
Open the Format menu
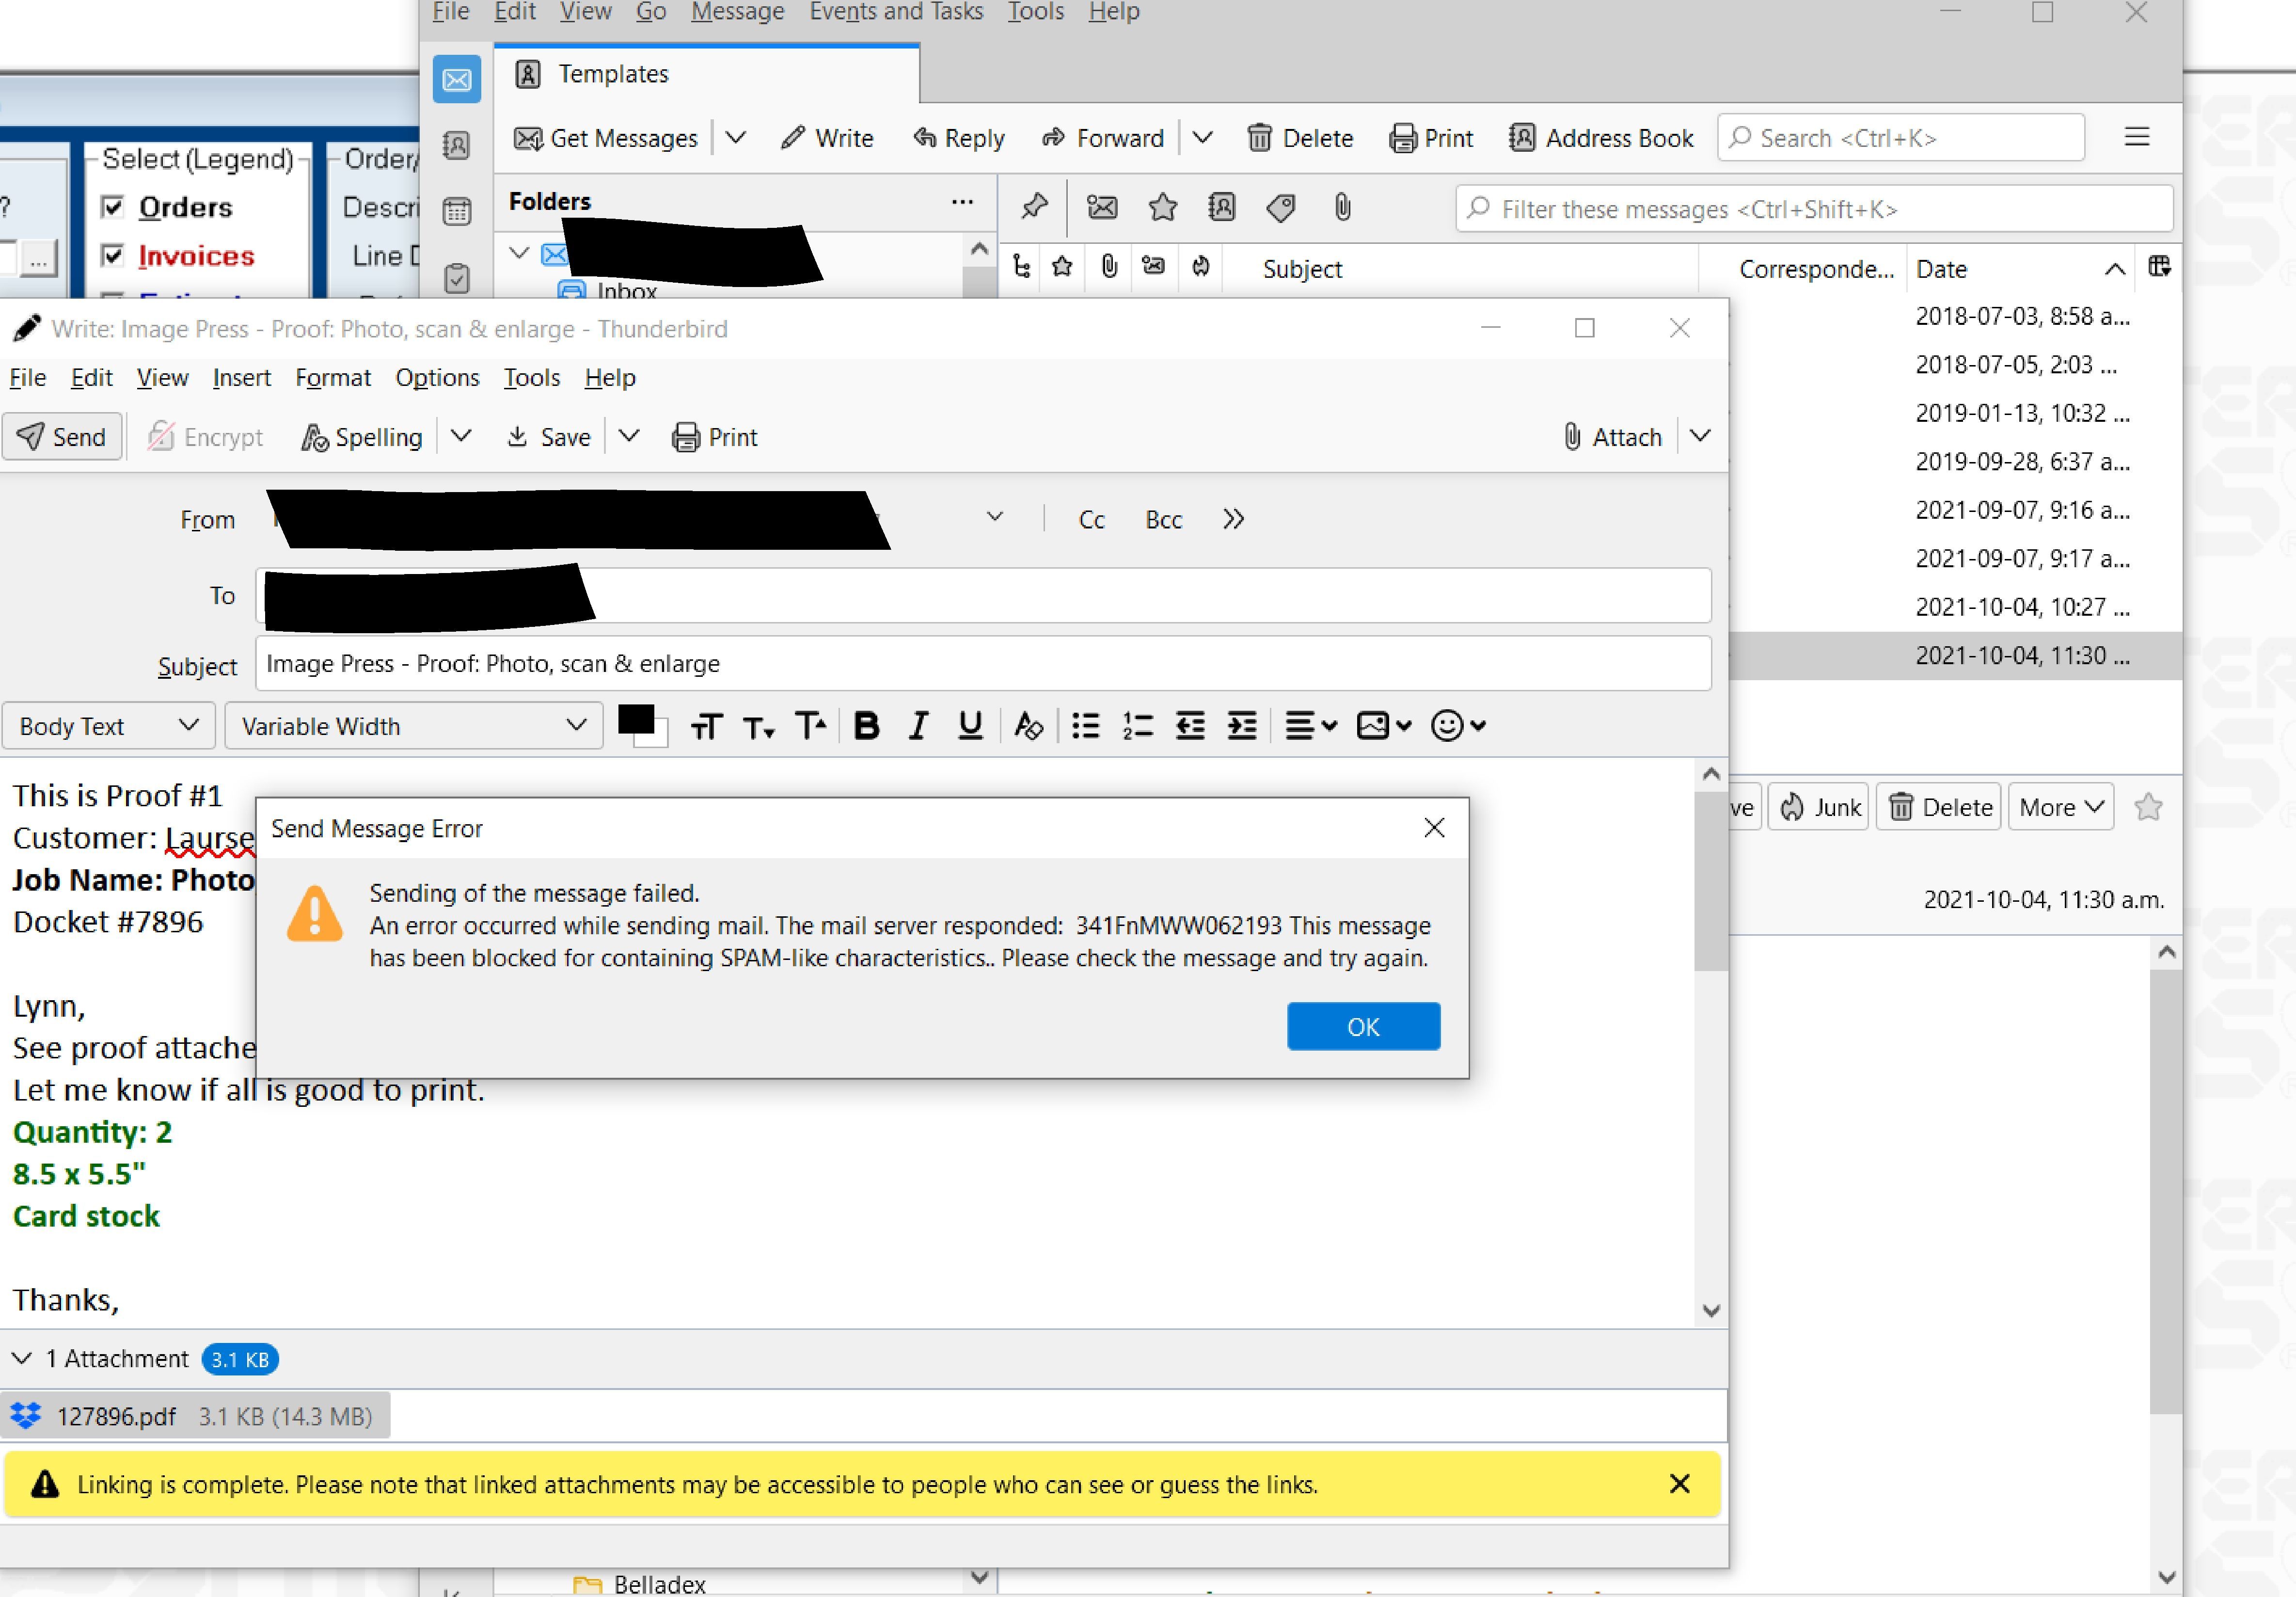tap(332, 378)
